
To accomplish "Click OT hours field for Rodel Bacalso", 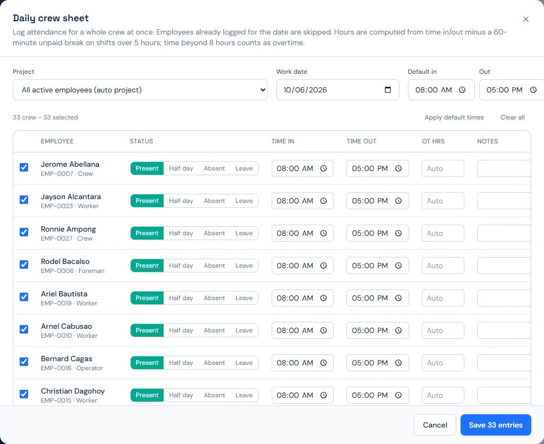I will tap(443, 266).
